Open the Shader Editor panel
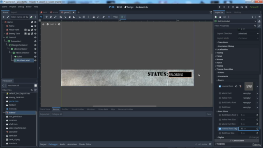 pos(85,144)
